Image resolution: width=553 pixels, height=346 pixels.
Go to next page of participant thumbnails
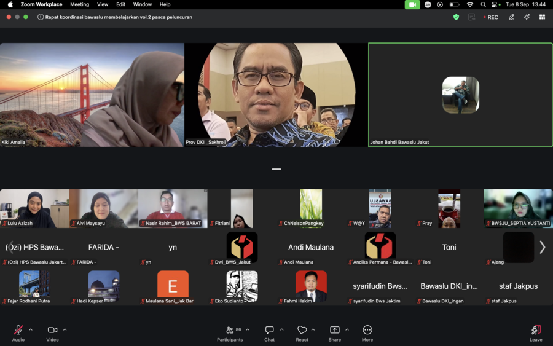click(543, 247)
